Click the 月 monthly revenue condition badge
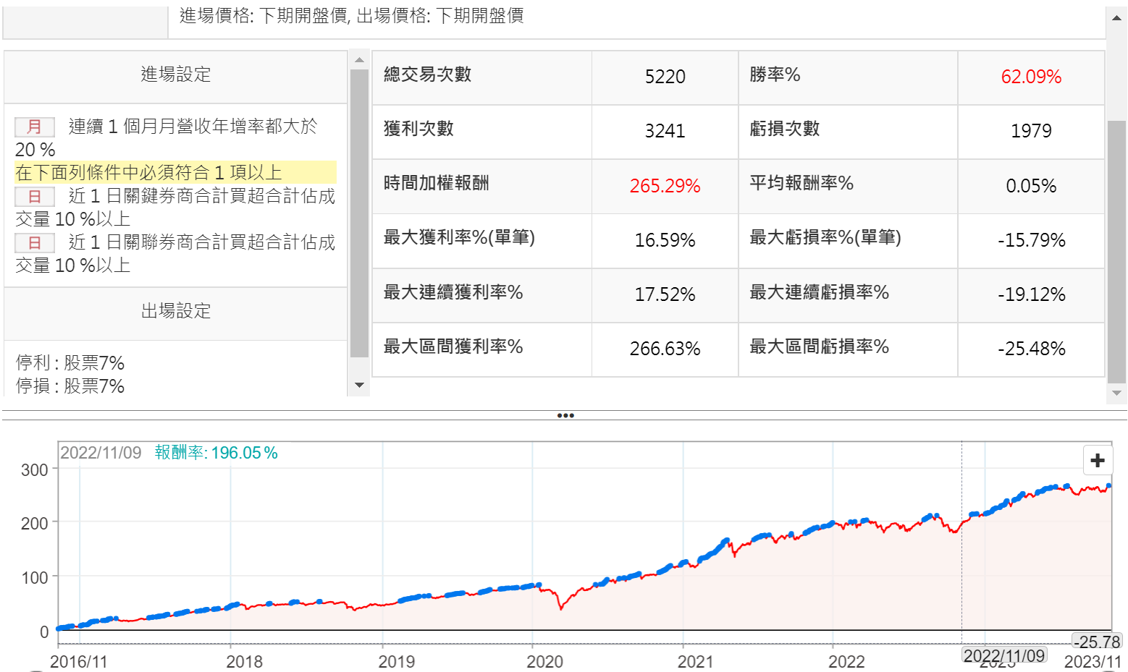 (35, 127)
